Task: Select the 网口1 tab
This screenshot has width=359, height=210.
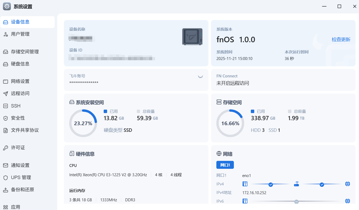Action: click(x=225, y=165)
